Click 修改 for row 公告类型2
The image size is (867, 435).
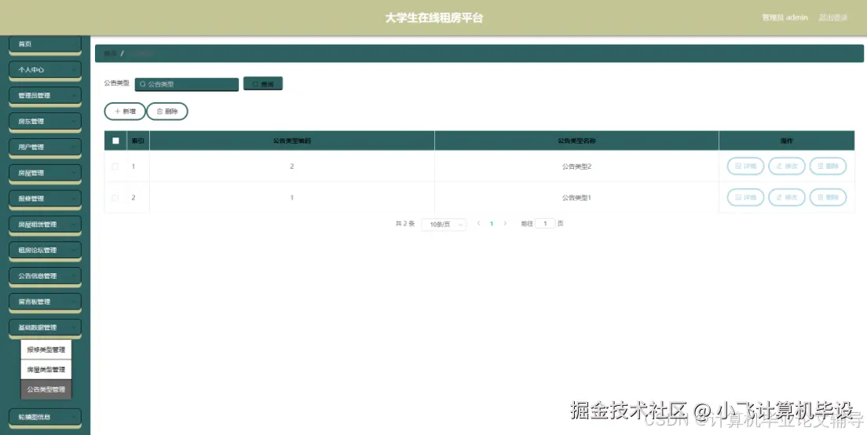pos(787,166)
